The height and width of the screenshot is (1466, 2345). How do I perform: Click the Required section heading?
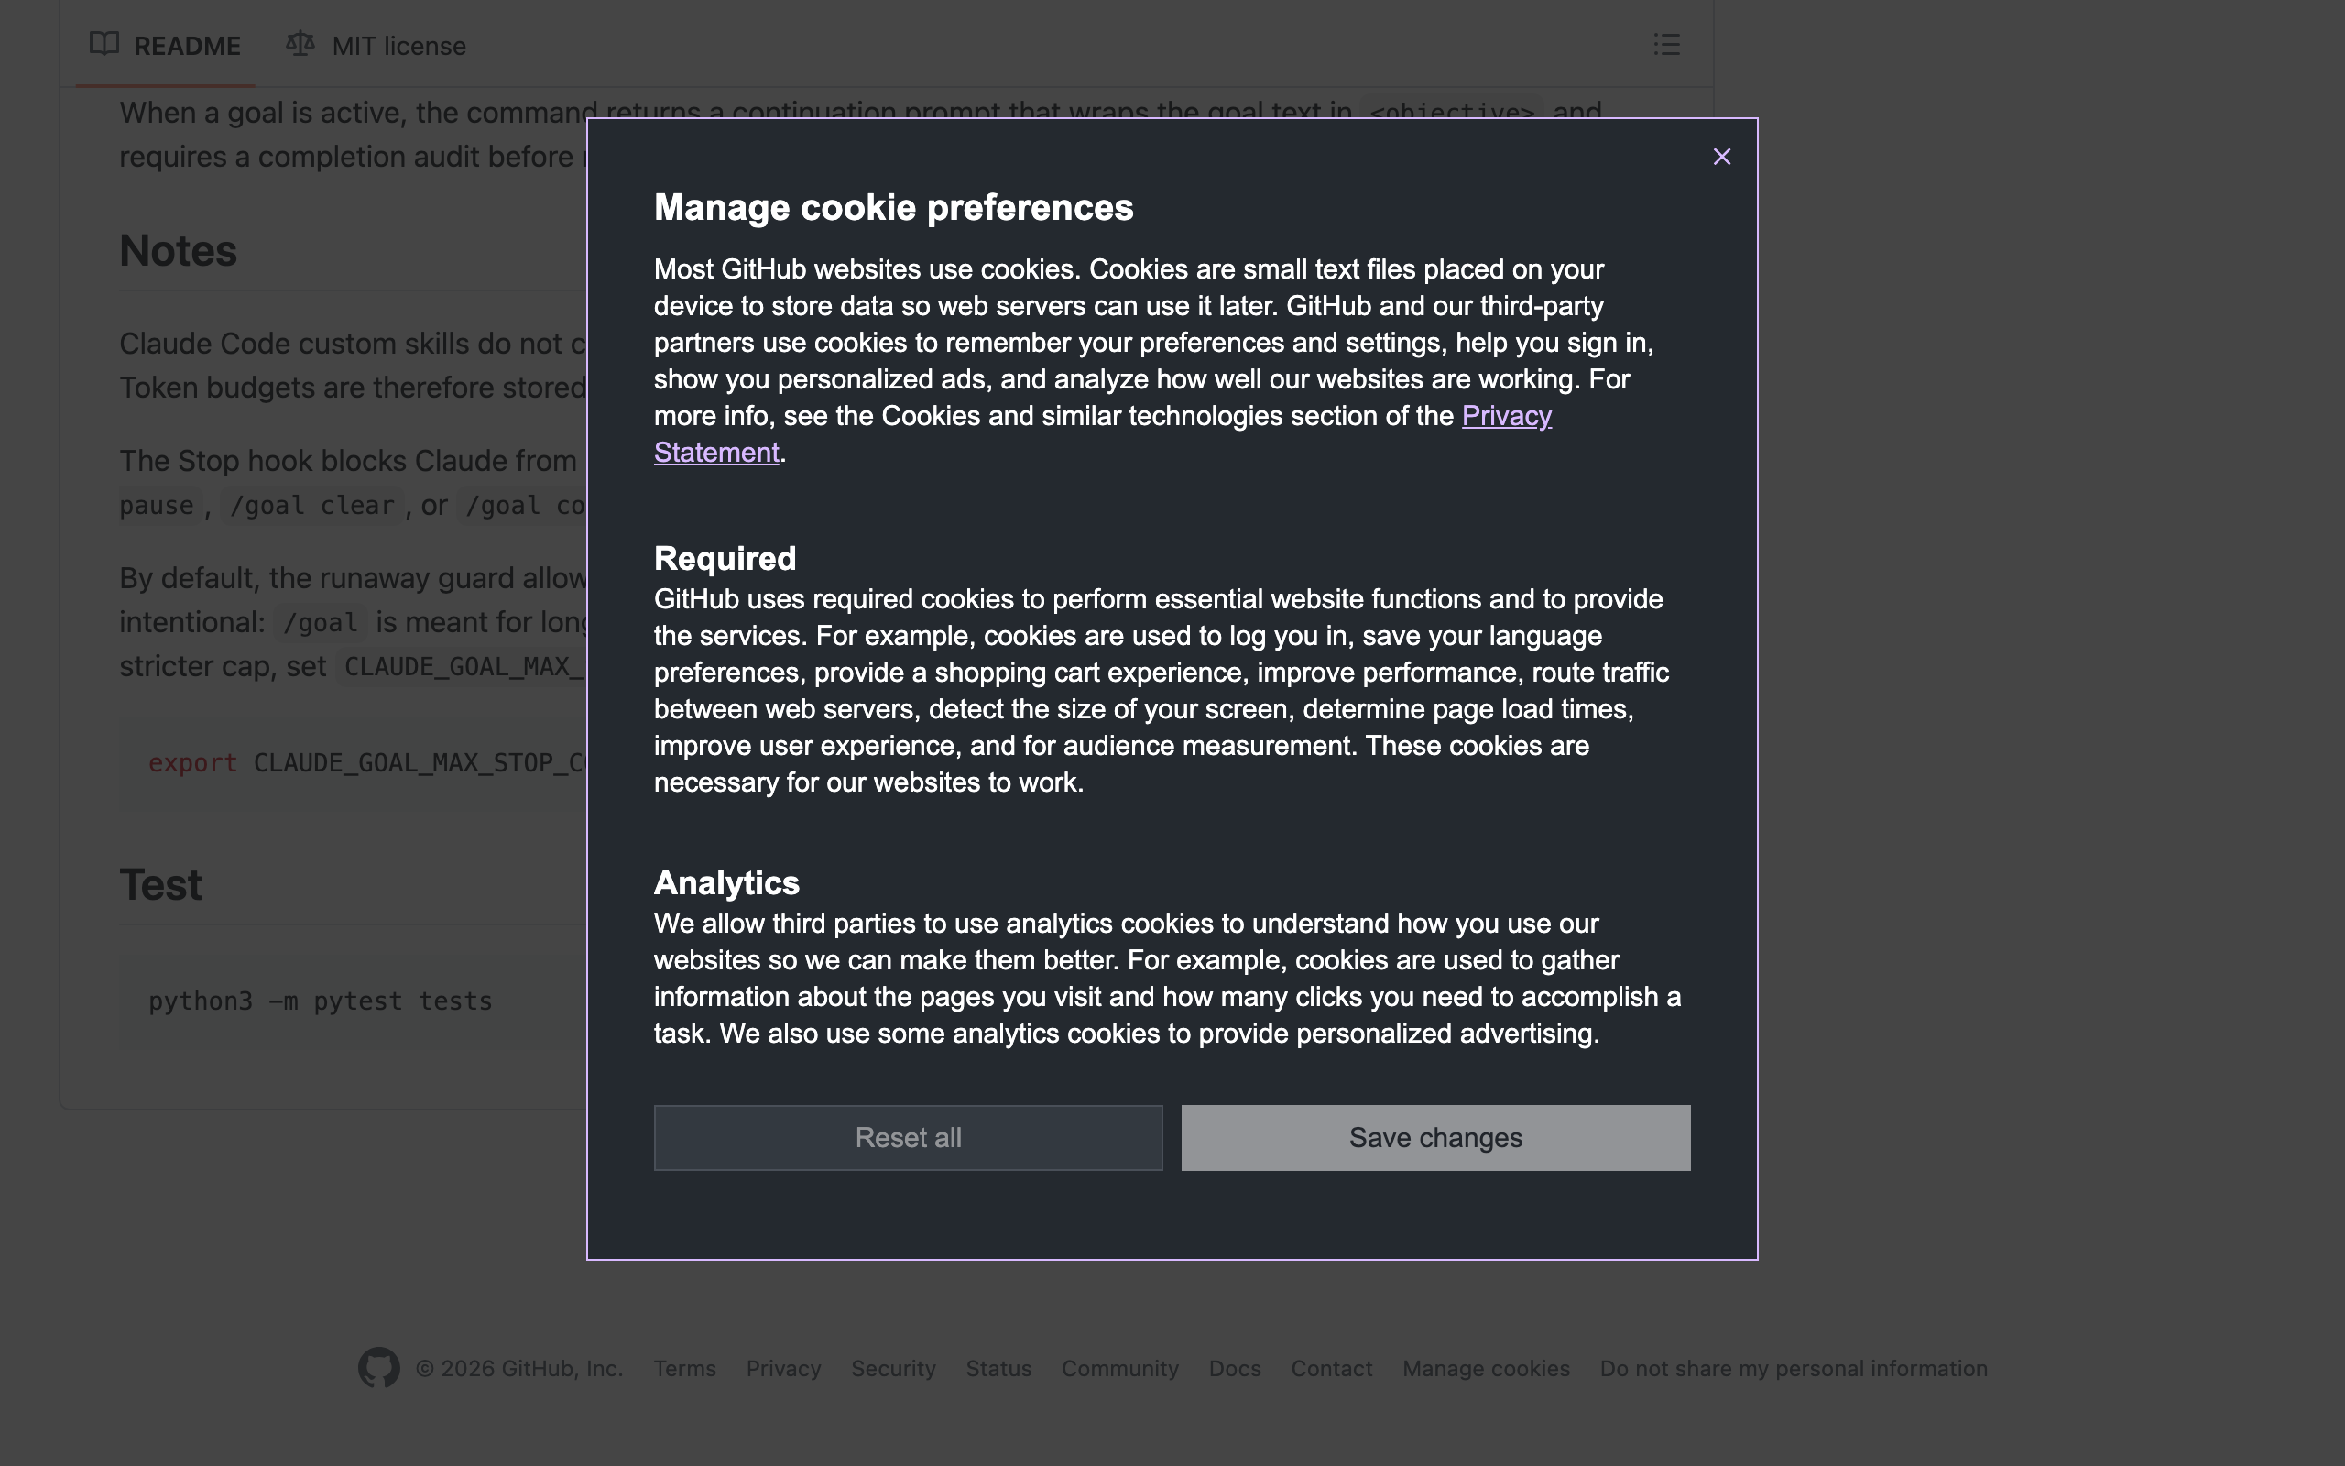(725, 559)
